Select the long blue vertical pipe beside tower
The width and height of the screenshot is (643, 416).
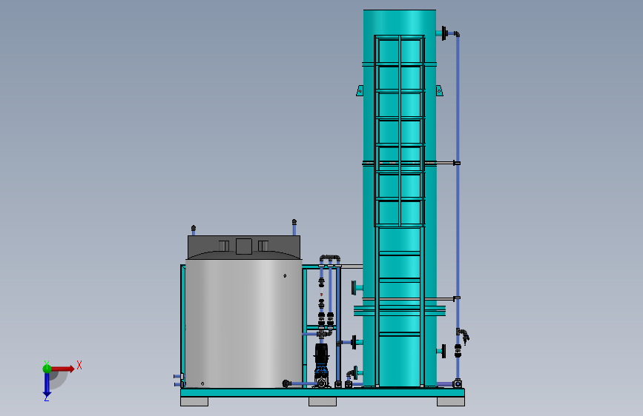click(x=458, y=180)
